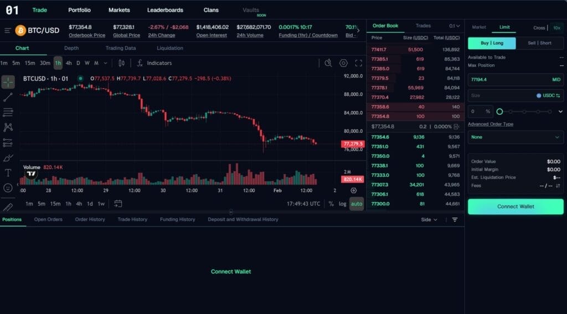Click the size percentage slider handle
The height and width of the screenshot is (314, 567).
499,111
